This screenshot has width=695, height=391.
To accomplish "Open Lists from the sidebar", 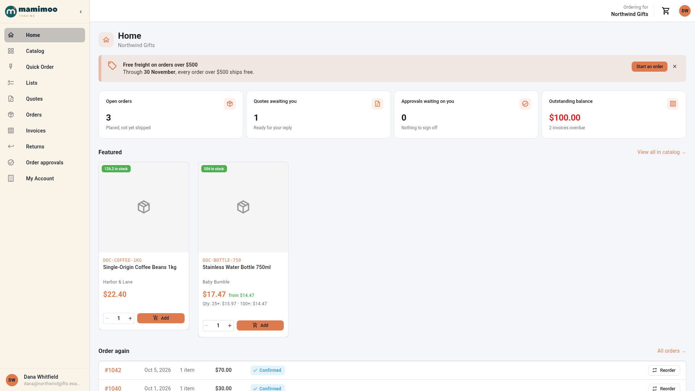I will 45,83.
